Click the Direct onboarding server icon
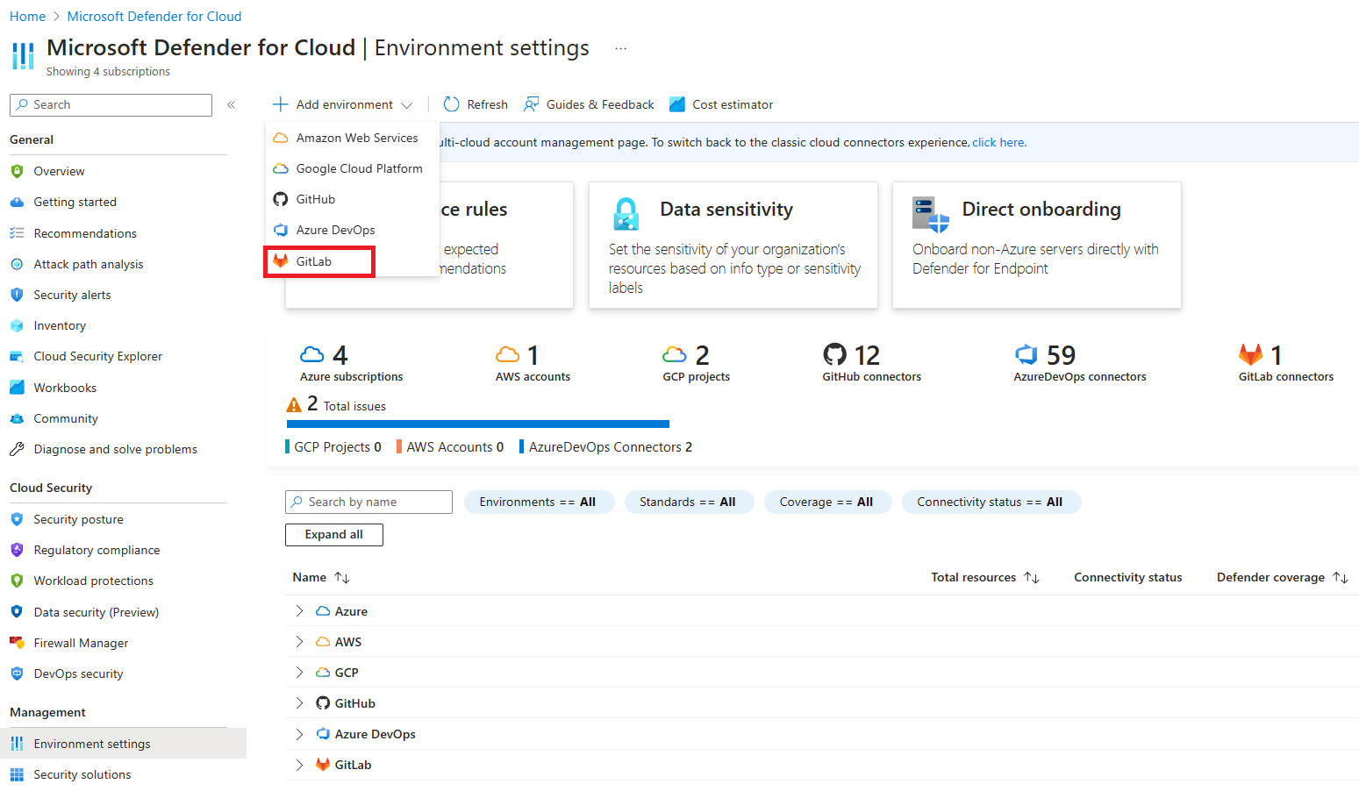Screen dimensions: 1359x791 [x=931, y=214]
